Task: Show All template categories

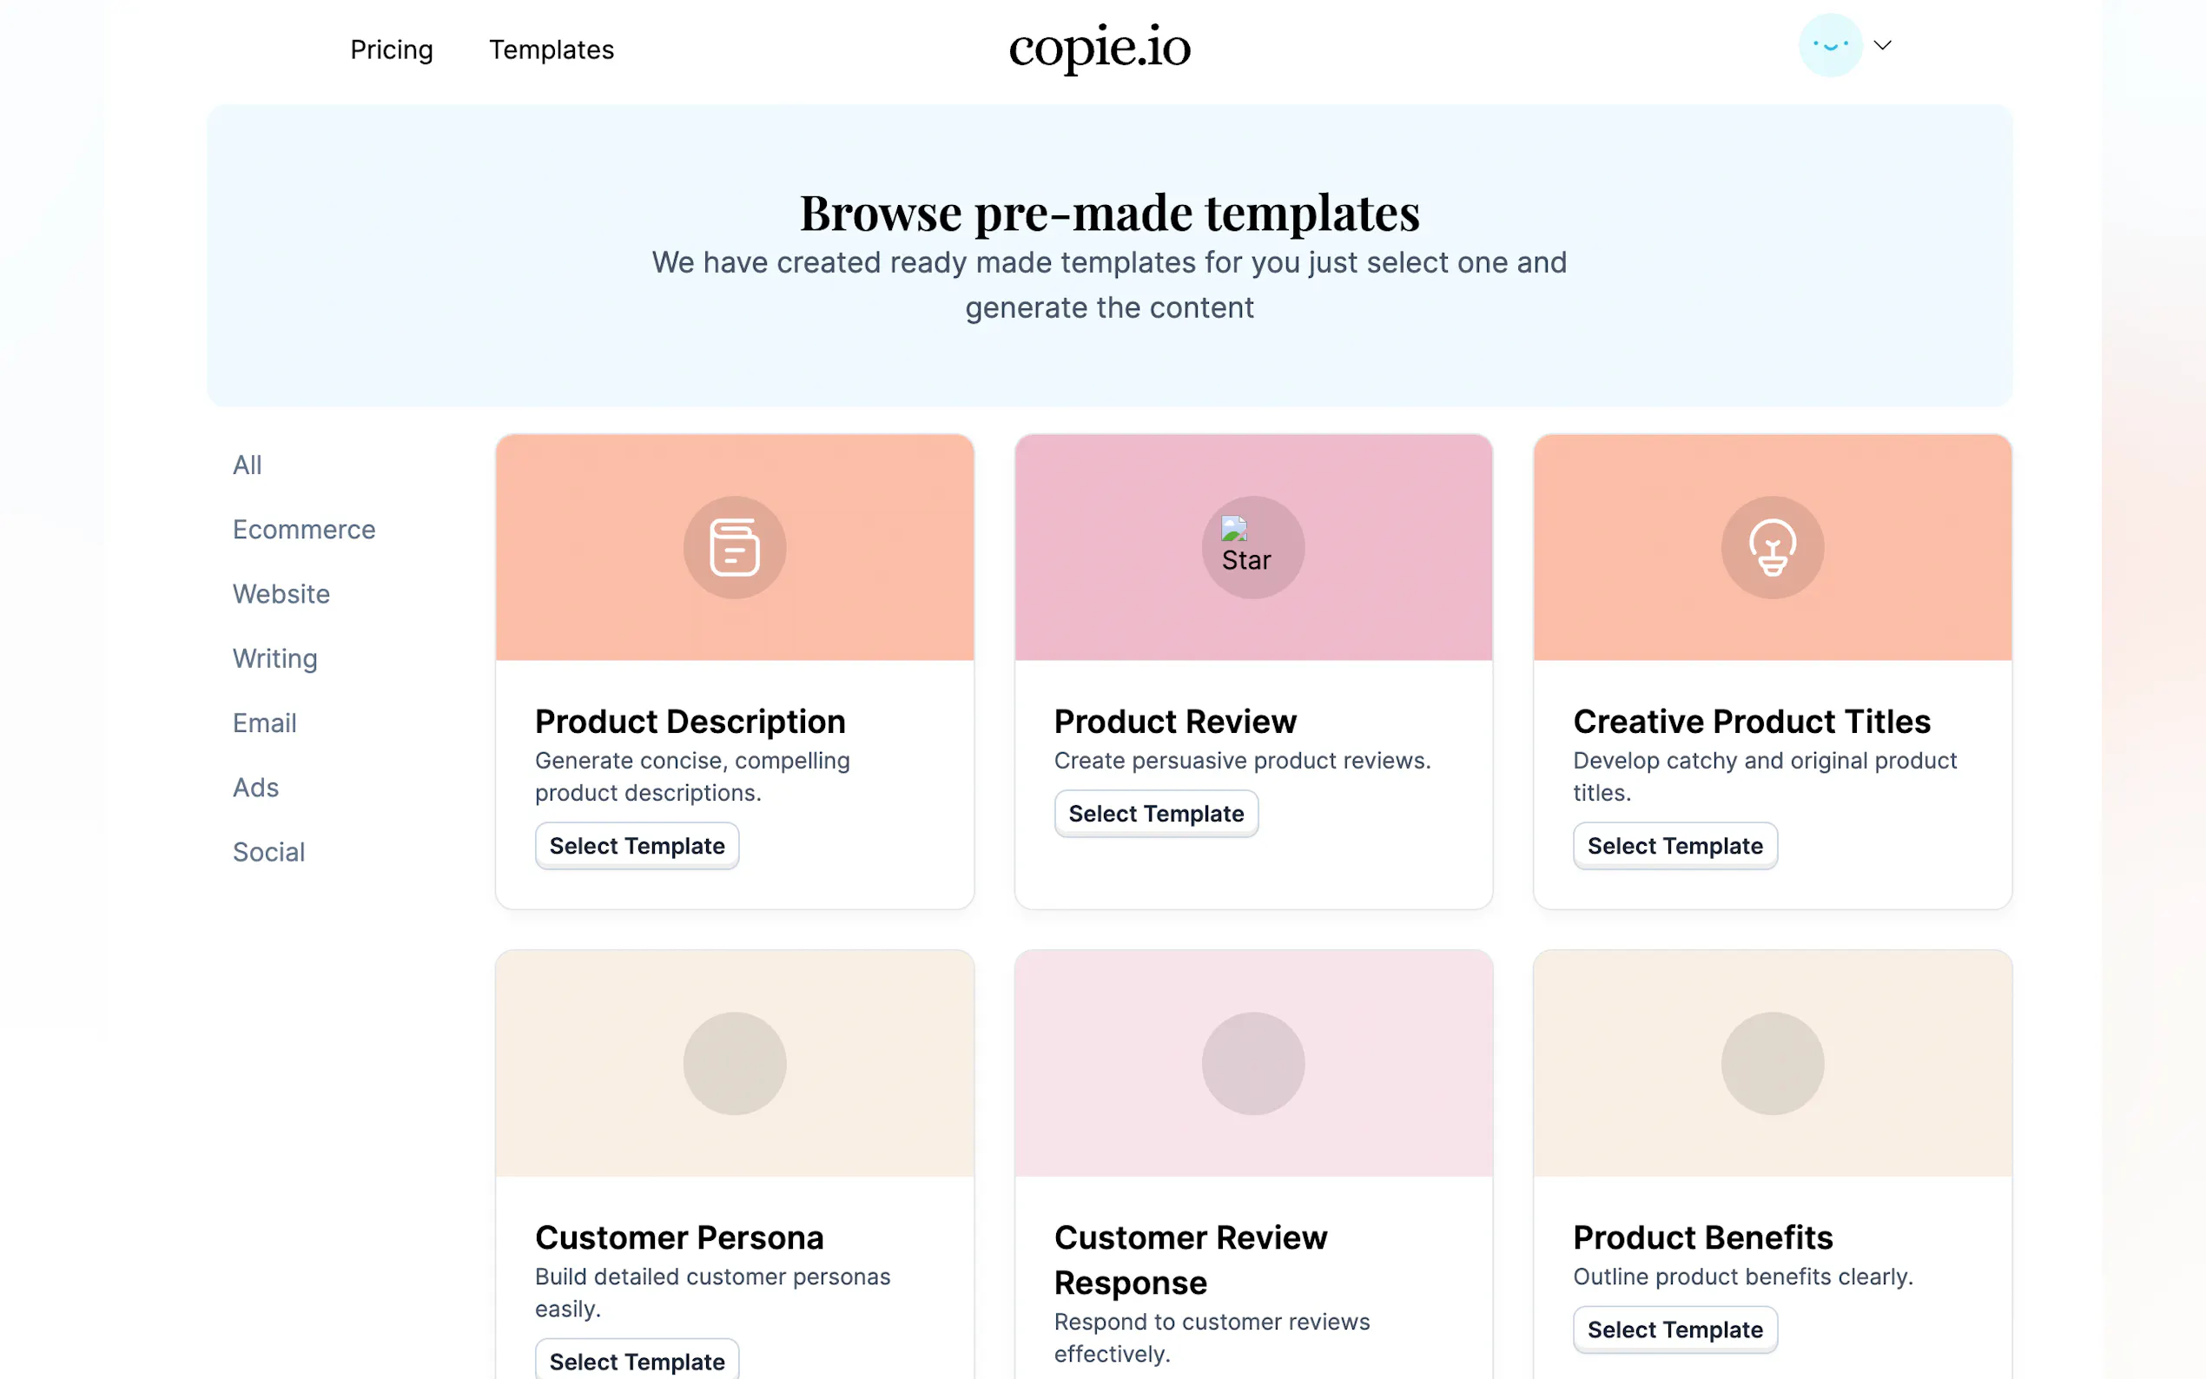Action: pos(248,465)
